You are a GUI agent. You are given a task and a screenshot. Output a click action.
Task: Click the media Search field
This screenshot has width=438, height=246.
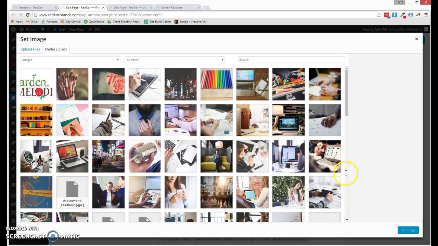coord(291,60)
